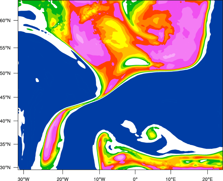Click the 30°W longitude label
The image size is (223, 181).
coord(24,179)
